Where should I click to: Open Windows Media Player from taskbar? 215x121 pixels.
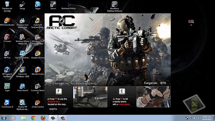pyautogui.click(x=13, y=118)
